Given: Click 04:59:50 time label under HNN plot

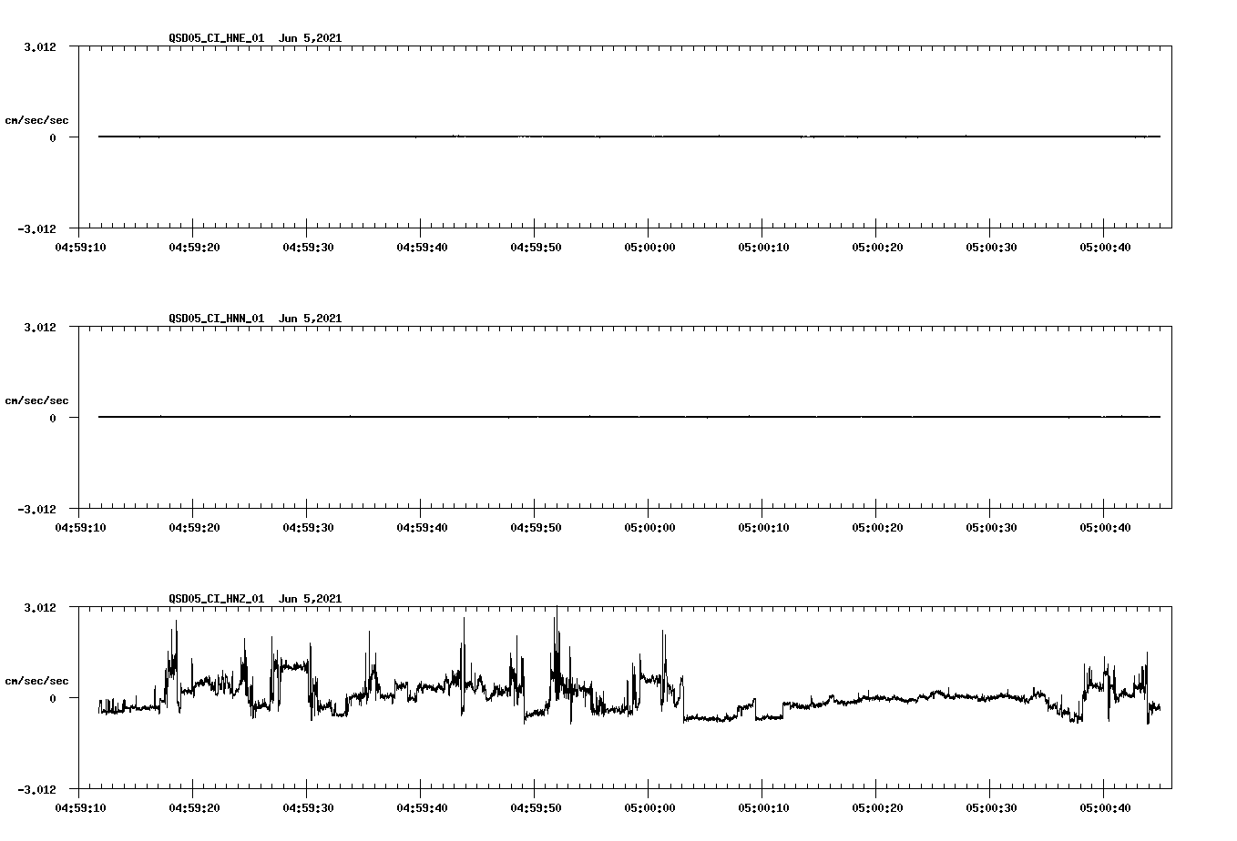Looking at the screenshot, I should 535,527.
